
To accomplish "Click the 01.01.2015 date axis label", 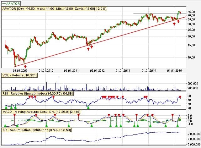I will point(174,71).
